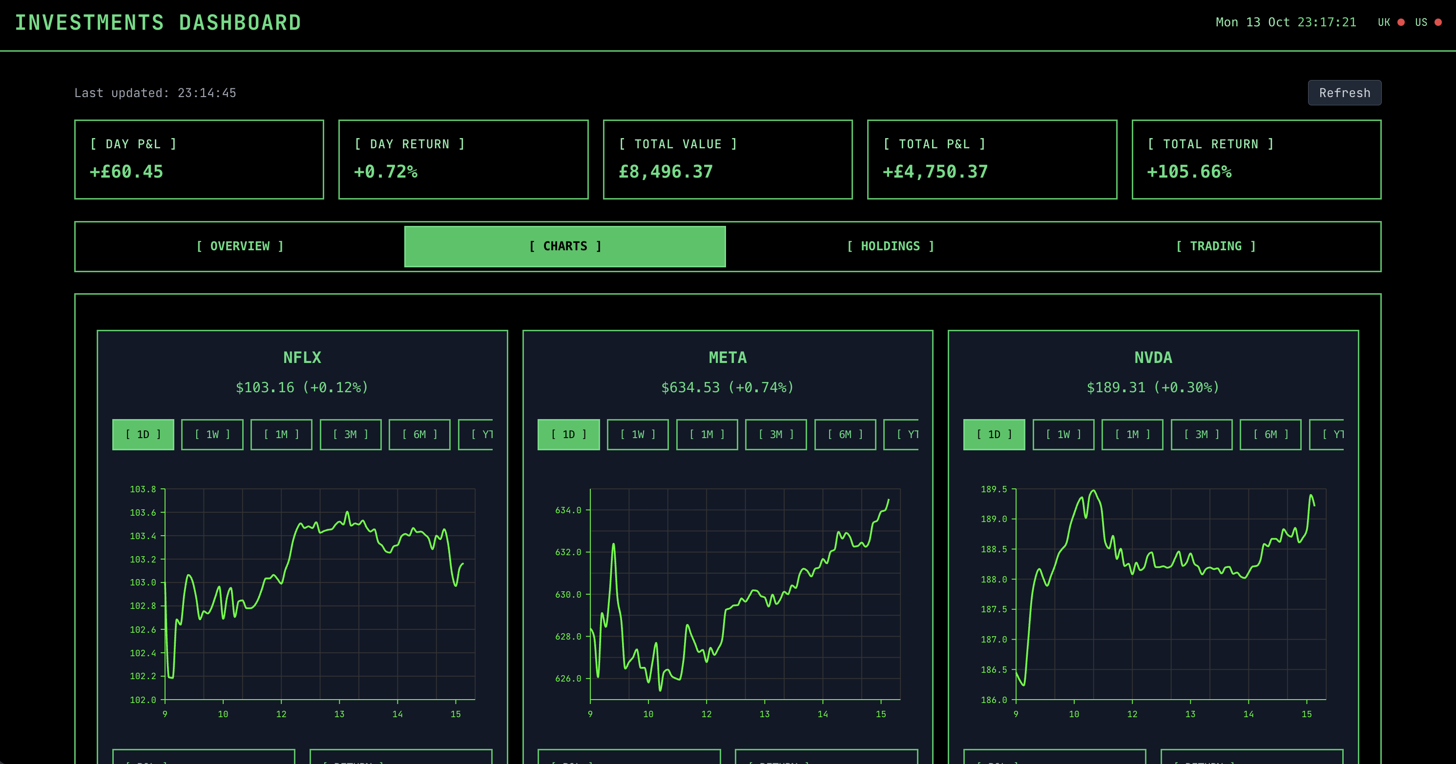
Task: Click the Day P&L summary card
Action: point(199,159)
